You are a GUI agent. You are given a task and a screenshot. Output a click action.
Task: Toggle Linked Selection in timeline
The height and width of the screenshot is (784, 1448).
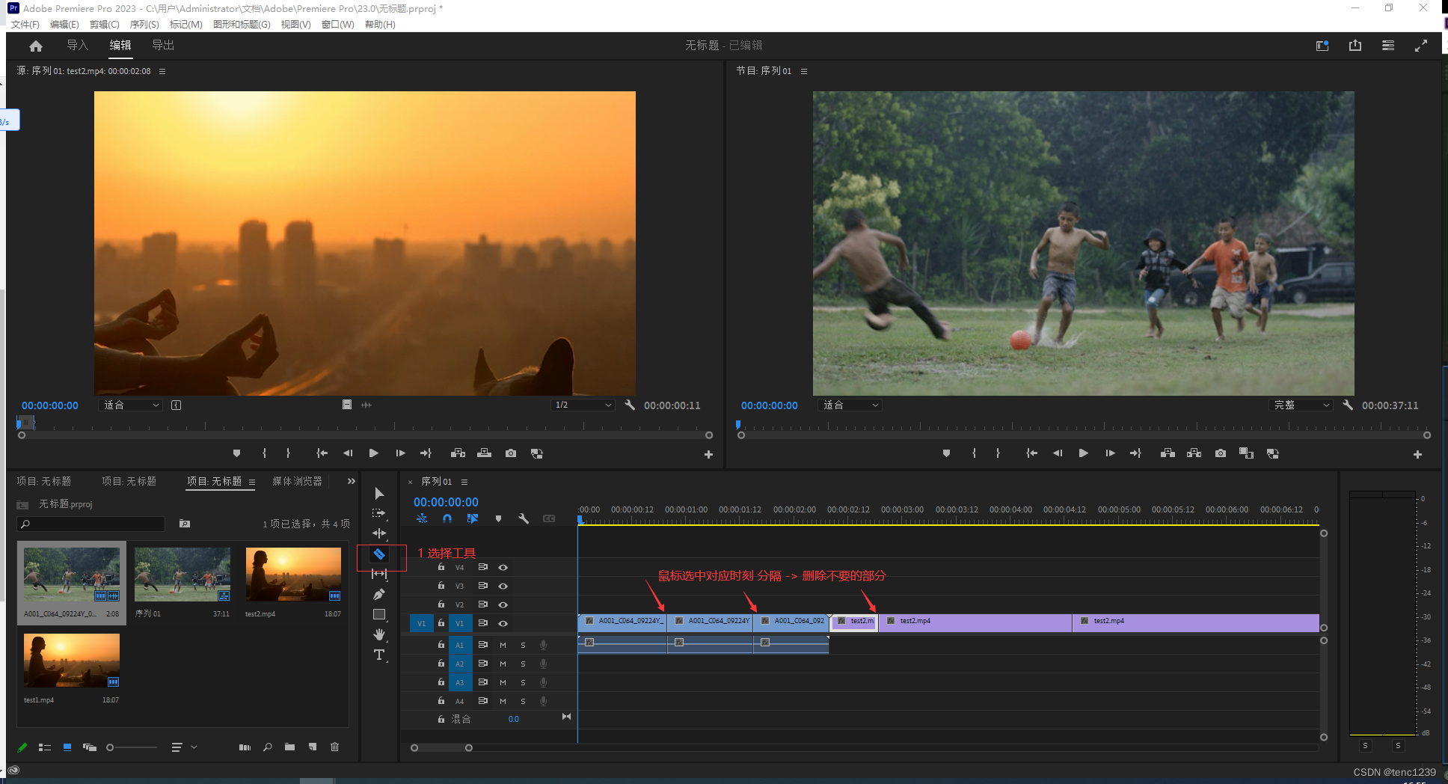473,518
